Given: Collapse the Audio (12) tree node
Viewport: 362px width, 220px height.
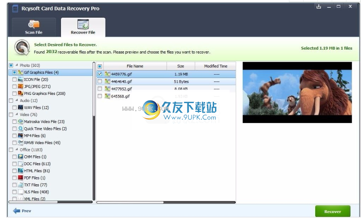Looking at the screenshot, I should pyautogui.click(x=17, y=100).
